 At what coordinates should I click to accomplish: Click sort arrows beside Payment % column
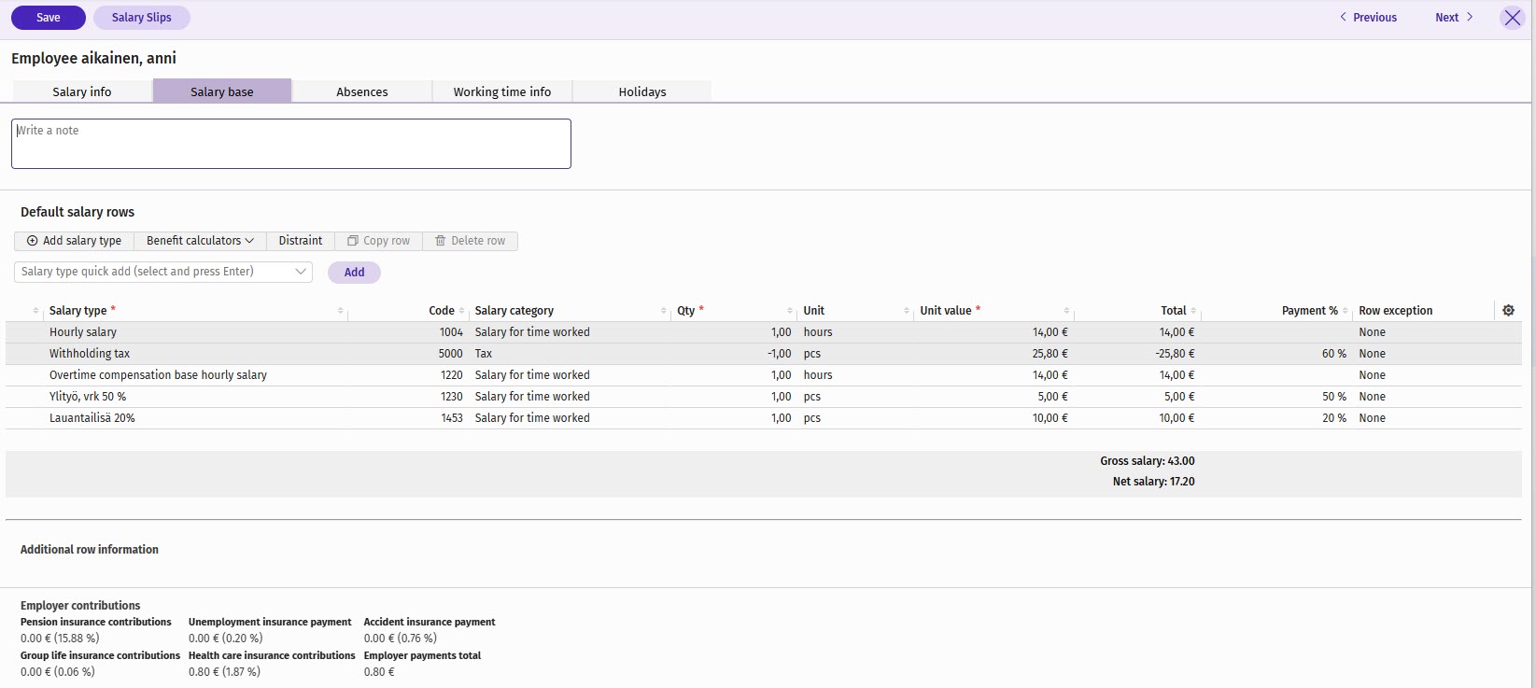pos(1346,311)
